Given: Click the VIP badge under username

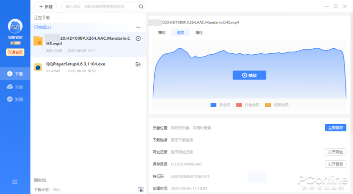Looking at the screenshot, I should click(x=15, y=43).
